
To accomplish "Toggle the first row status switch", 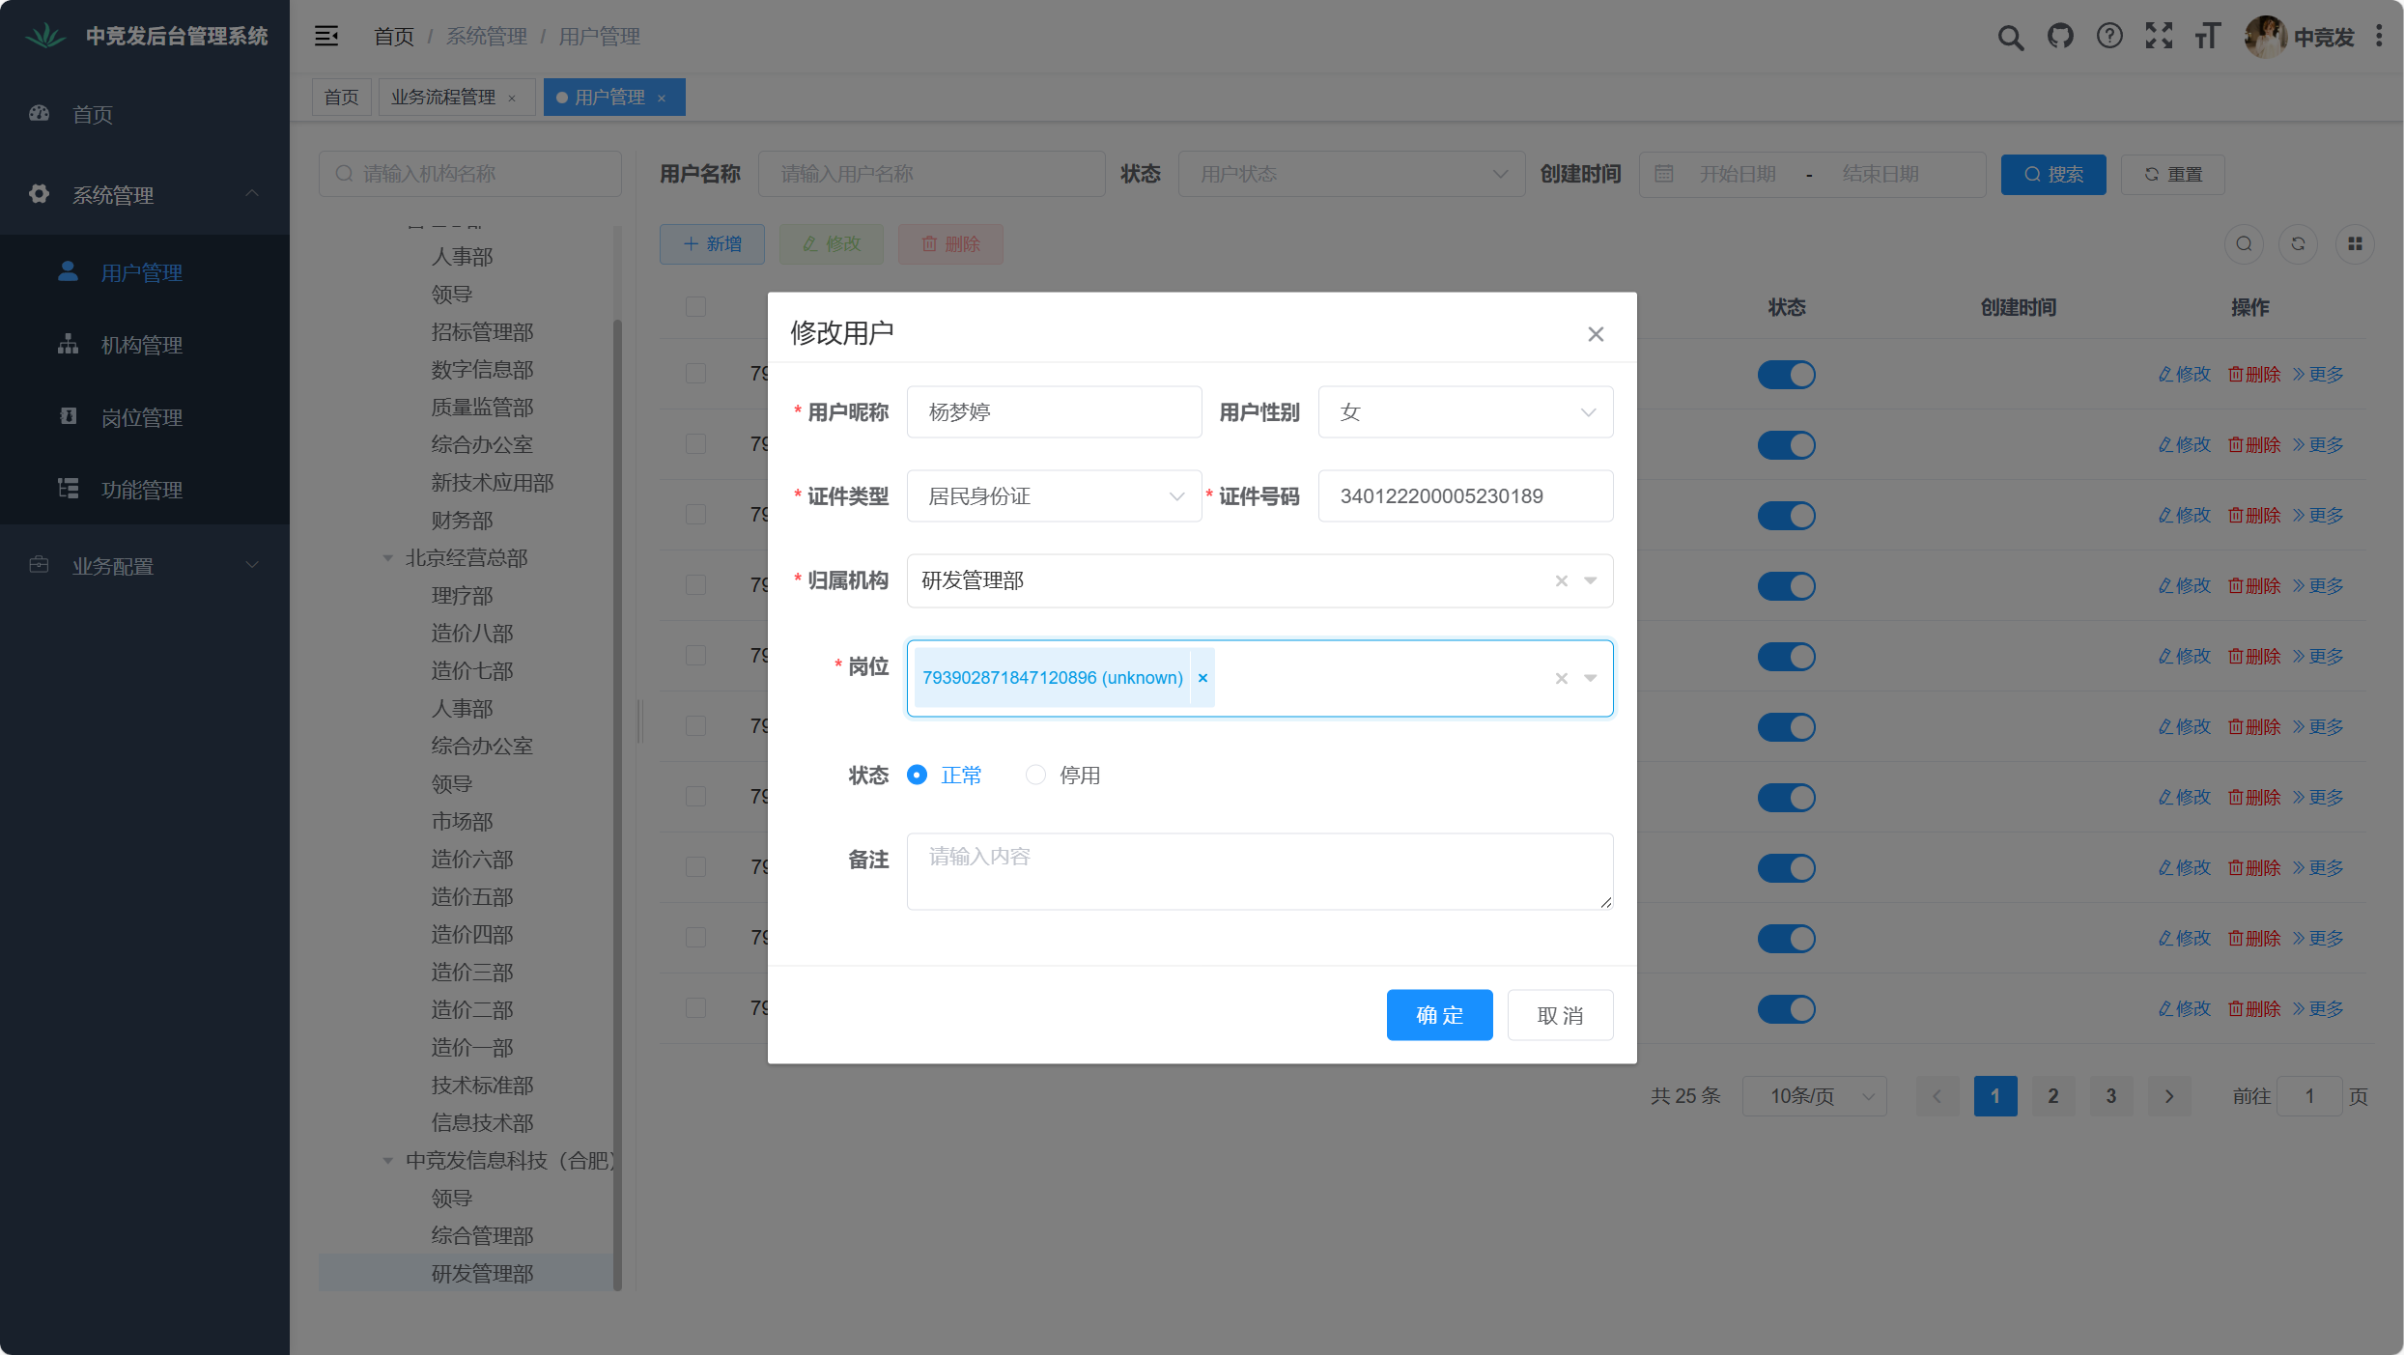I will pyautogui.click(x=1786, y=375).
